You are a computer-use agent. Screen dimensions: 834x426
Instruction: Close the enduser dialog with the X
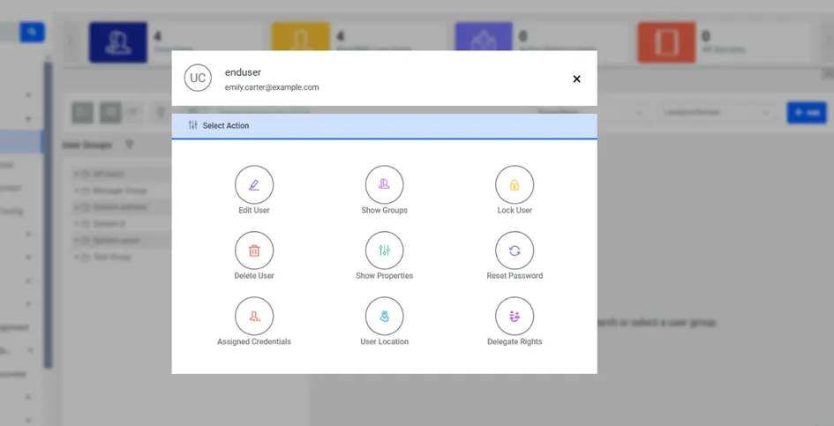point(576,78)
